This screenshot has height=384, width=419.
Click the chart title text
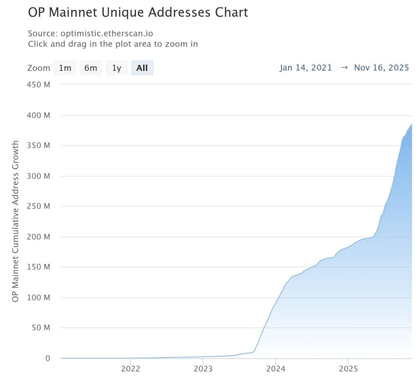coord(138,12)
